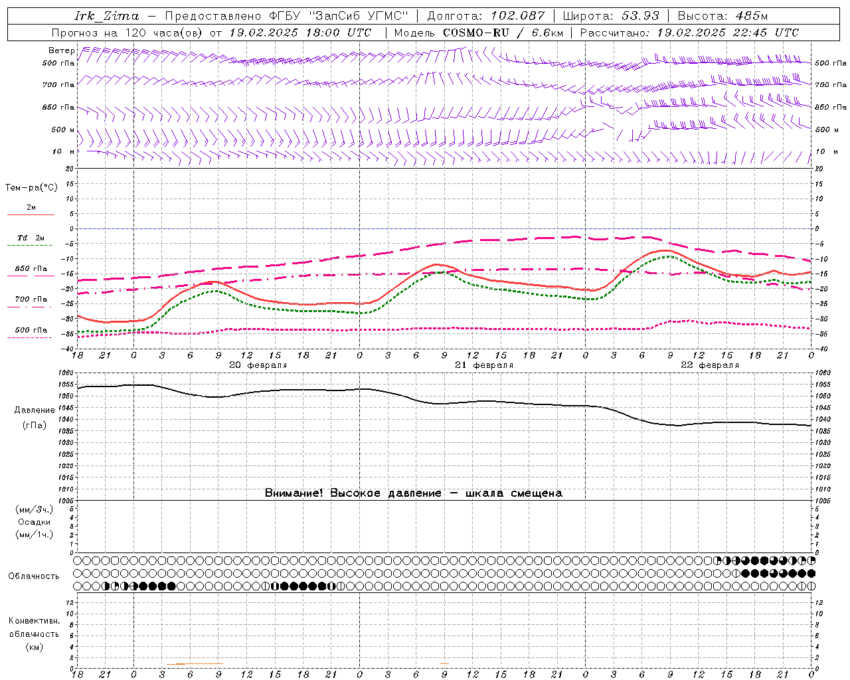The image size is (850, 680).
Task: Click the 500 гПа label in temperature legend
Action: coord(31,330)
